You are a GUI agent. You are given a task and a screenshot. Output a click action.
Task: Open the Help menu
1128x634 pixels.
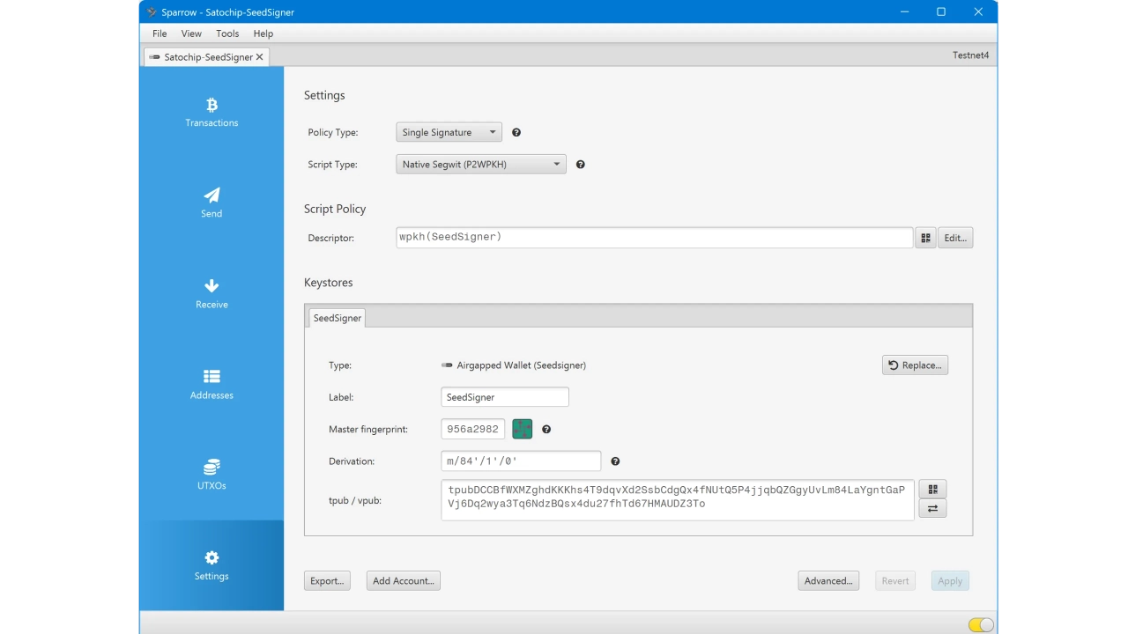pos(263,33)
